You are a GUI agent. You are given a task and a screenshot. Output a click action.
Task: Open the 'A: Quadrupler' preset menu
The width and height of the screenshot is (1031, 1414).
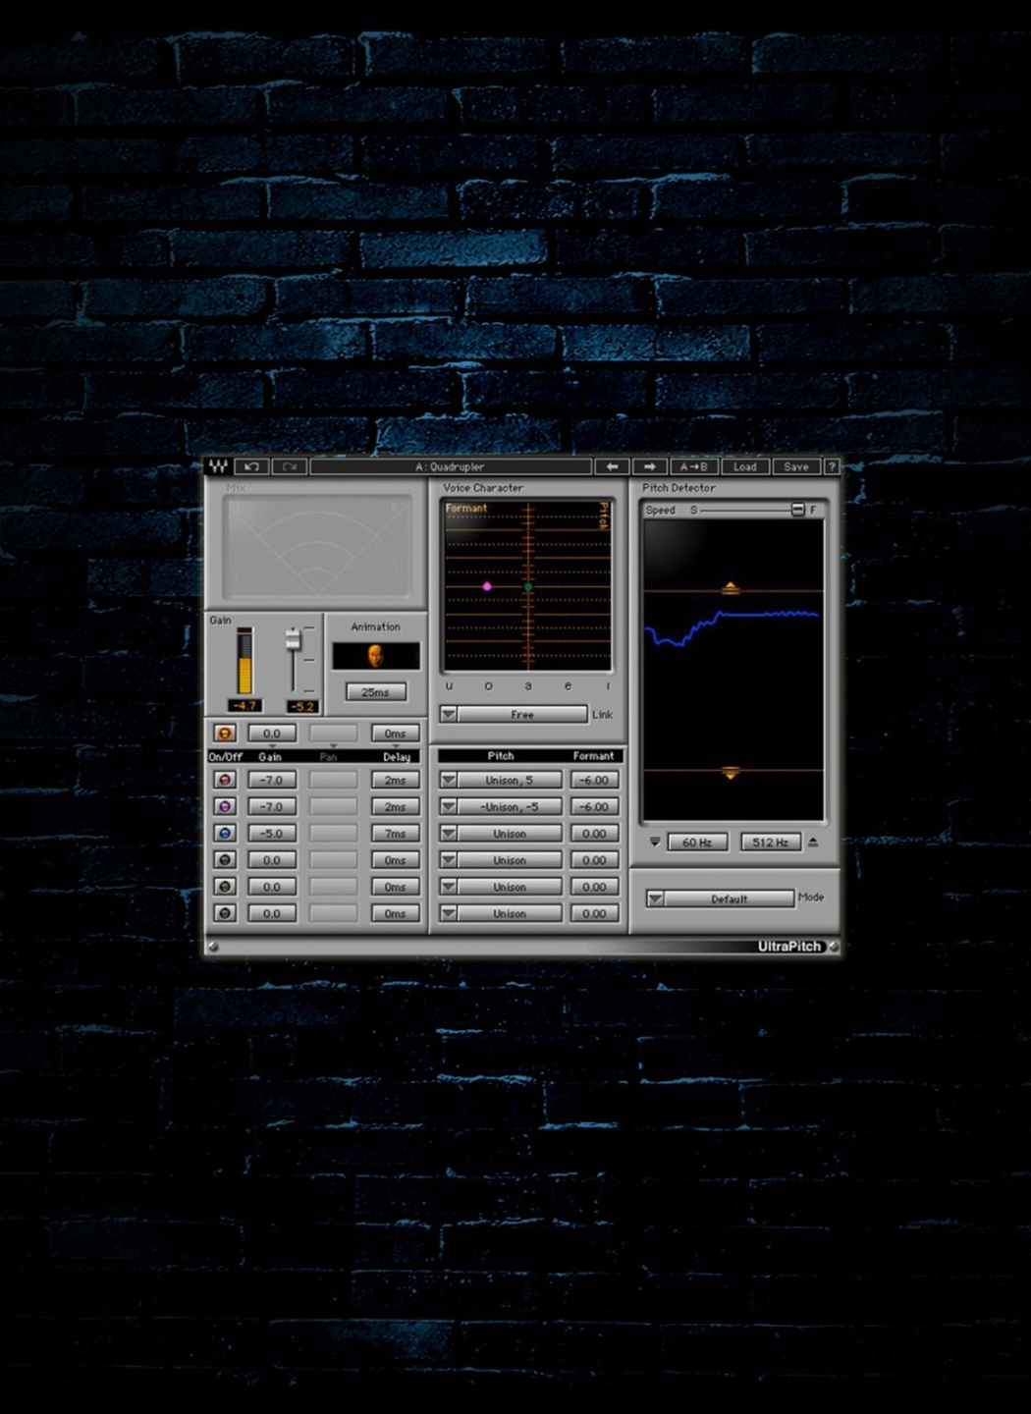point(451,466)
